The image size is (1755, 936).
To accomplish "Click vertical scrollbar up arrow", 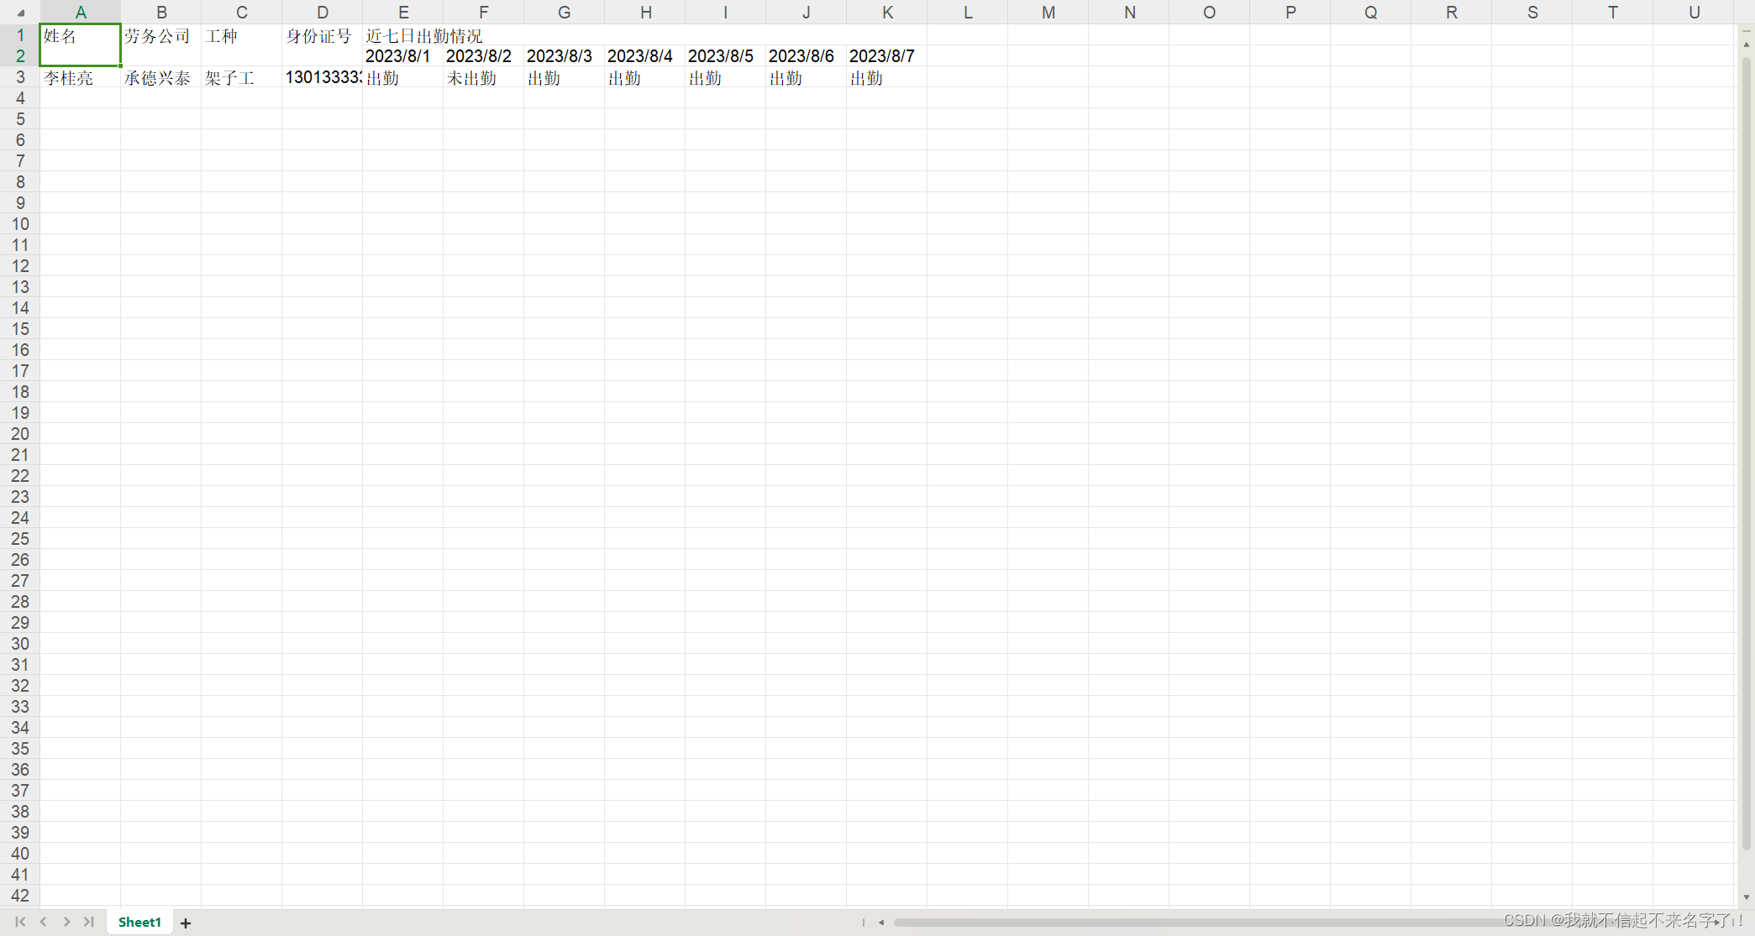I will pos(1746,44).
